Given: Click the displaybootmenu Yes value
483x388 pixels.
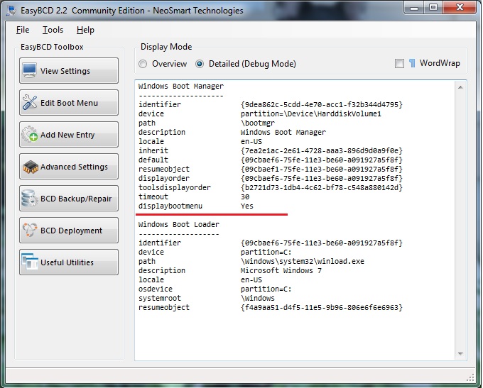Looking at the screenshot, I should [247, 206].
